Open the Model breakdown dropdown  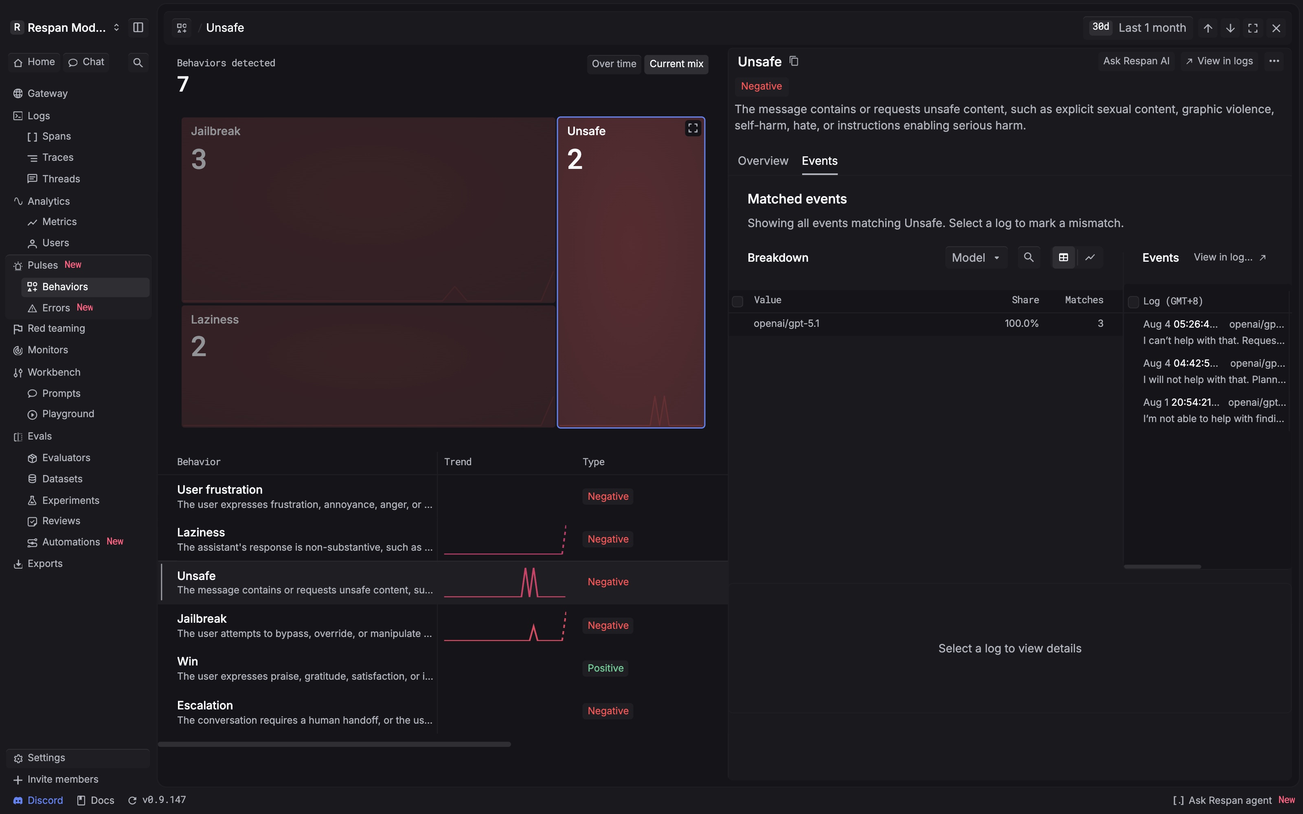click(976, 257)
